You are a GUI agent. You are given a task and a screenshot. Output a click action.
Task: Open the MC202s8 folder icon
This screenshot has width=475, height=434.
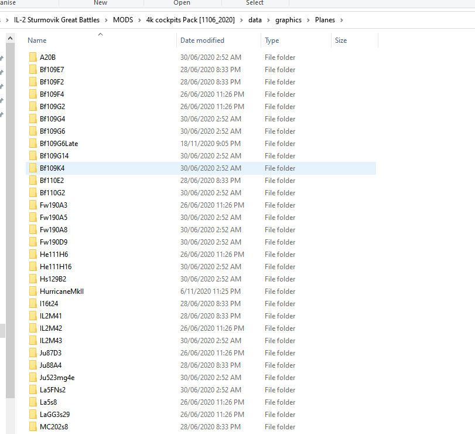(33, 426)
